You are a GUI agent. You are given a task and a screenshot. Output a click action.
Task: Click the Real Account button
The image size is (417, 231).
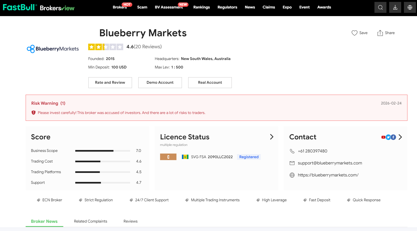click(210, 83)
